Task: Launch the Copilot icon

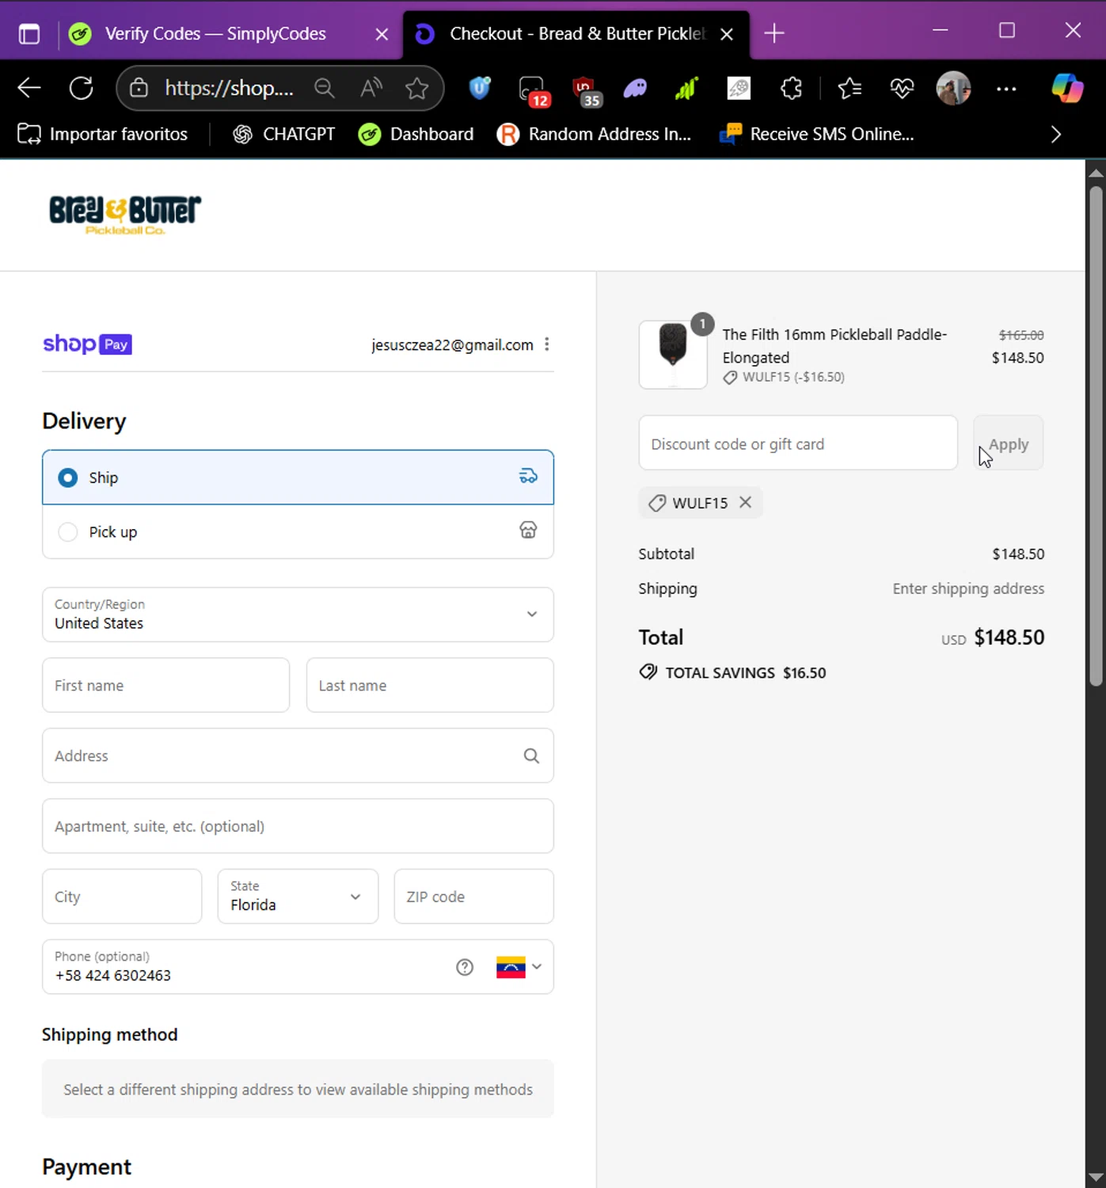Action: [1066, 88]
